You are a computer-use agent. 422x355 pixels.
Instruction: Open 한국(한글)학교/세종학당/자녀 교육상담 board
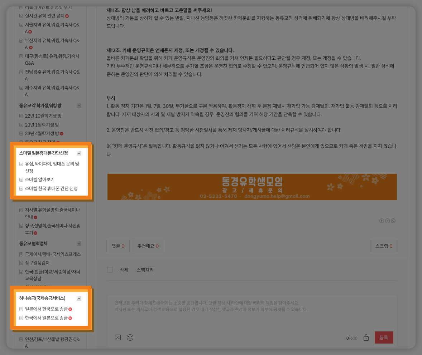tap(53, 275)
